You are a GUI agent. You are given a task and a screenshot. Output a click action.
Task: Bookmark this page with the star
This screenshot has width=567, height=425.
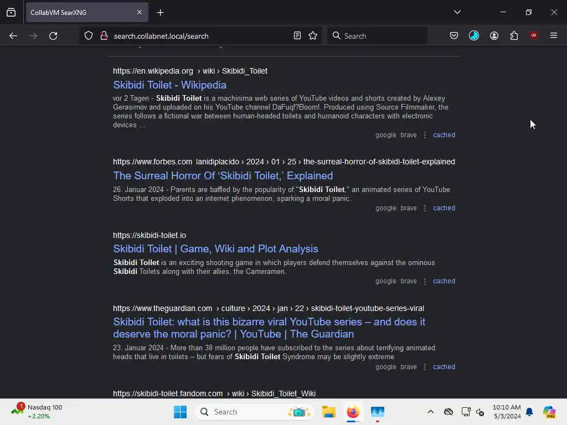313,36
